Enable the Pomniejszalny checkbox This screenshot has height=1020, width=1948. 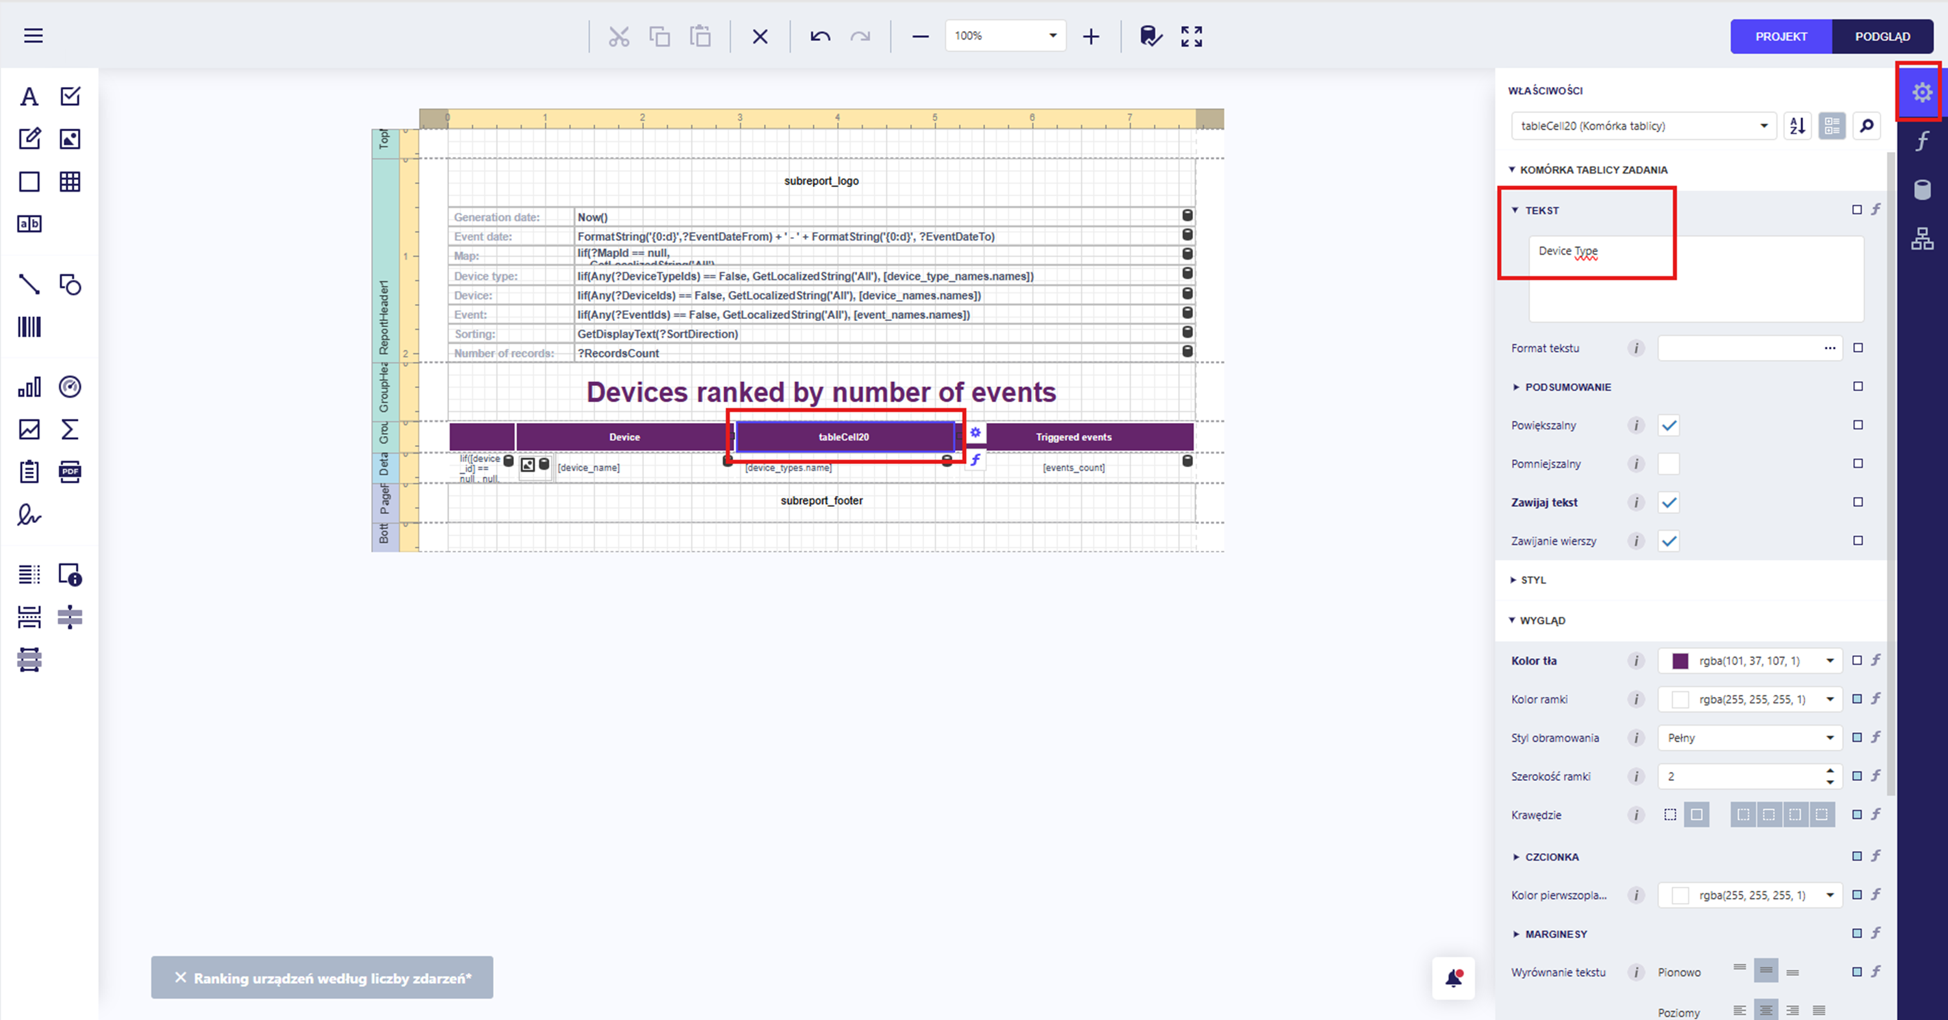click(1668, 465)
